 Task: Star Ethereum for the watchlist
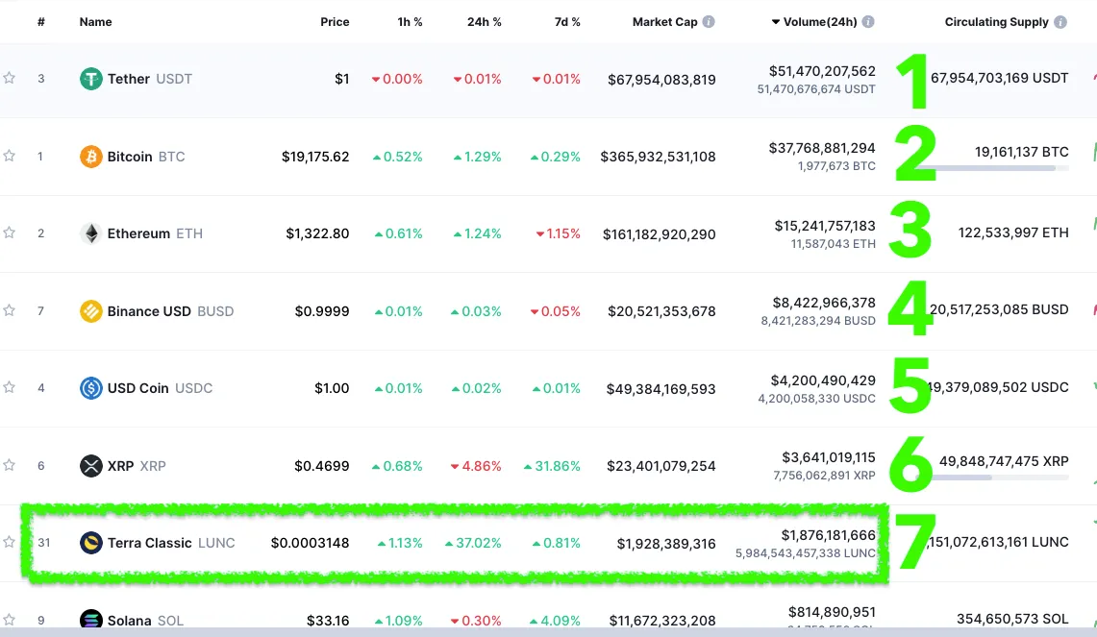(9, 233)
